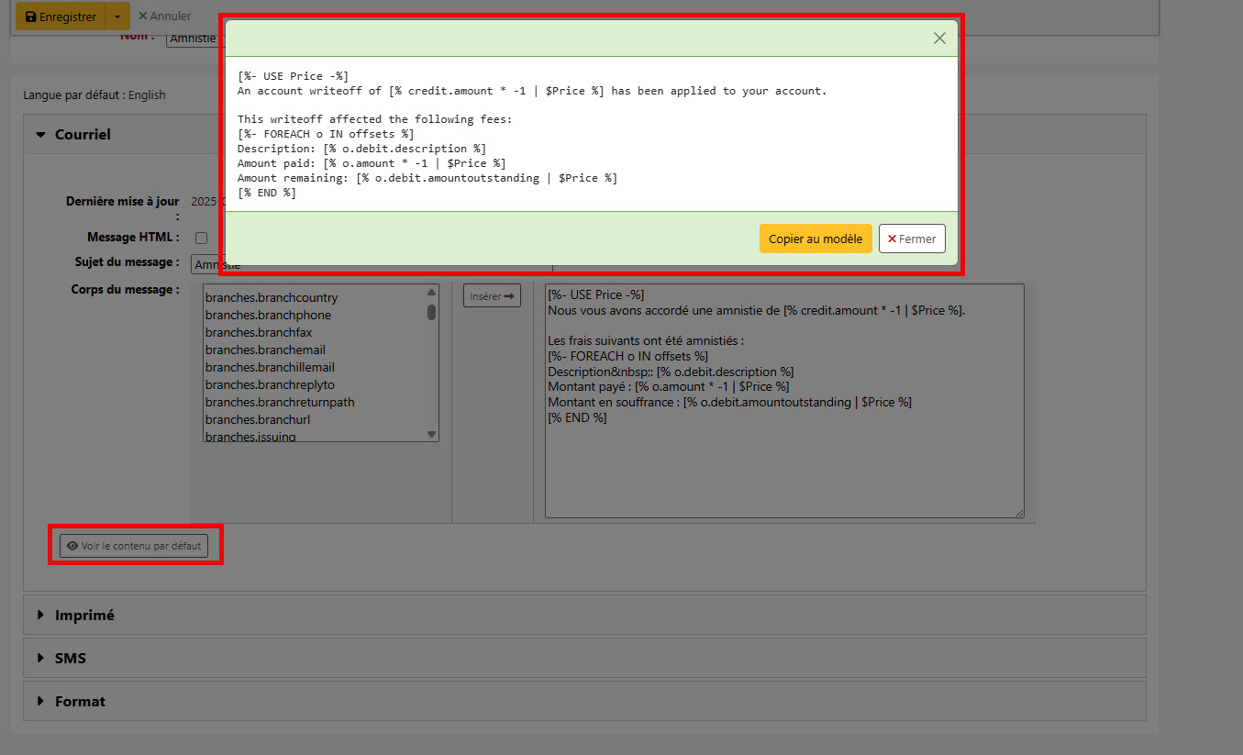Close the modal with the X icon
This screenshot has height=755, width=1243.
tap(938, 39)
